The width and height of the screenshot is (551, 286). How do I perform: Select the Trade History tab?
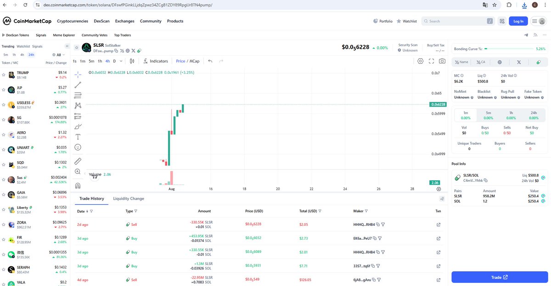tap(92, 199)
